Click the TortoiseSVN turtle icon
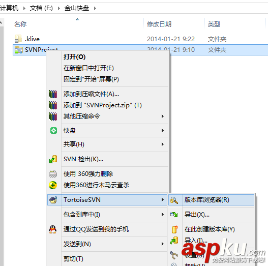The width and height of the screenshot is (268, 266). [x=53, y=200]
